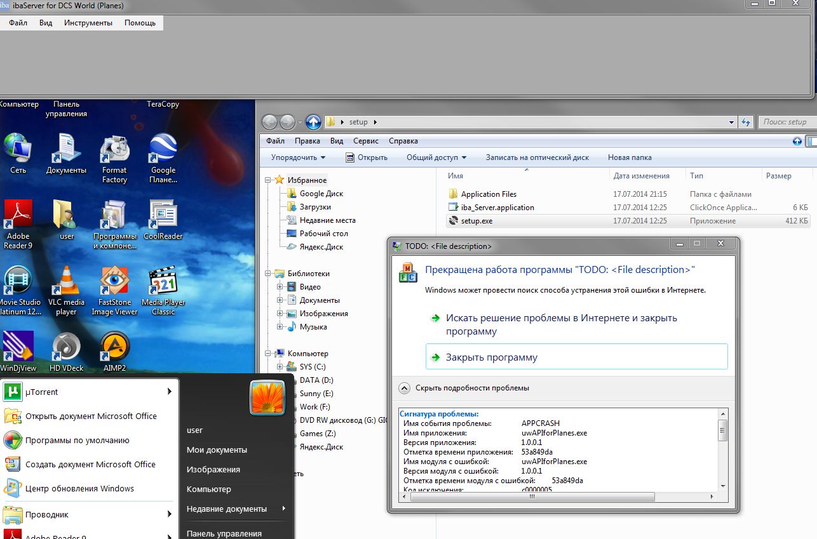Open Правка menu in Explorer
The width and height of the screenshot is (817, 539).
[x=307, y=141]
